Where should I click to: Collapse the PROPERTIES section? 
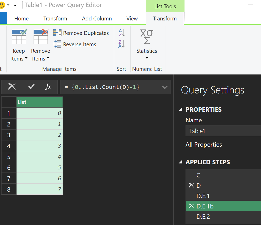pyautogui.click(x=181, y=109)
